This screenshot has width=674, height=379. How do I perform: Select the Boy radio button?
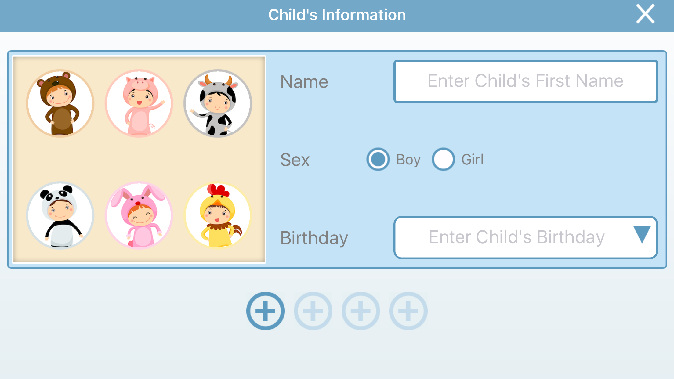tap(378, 159)
